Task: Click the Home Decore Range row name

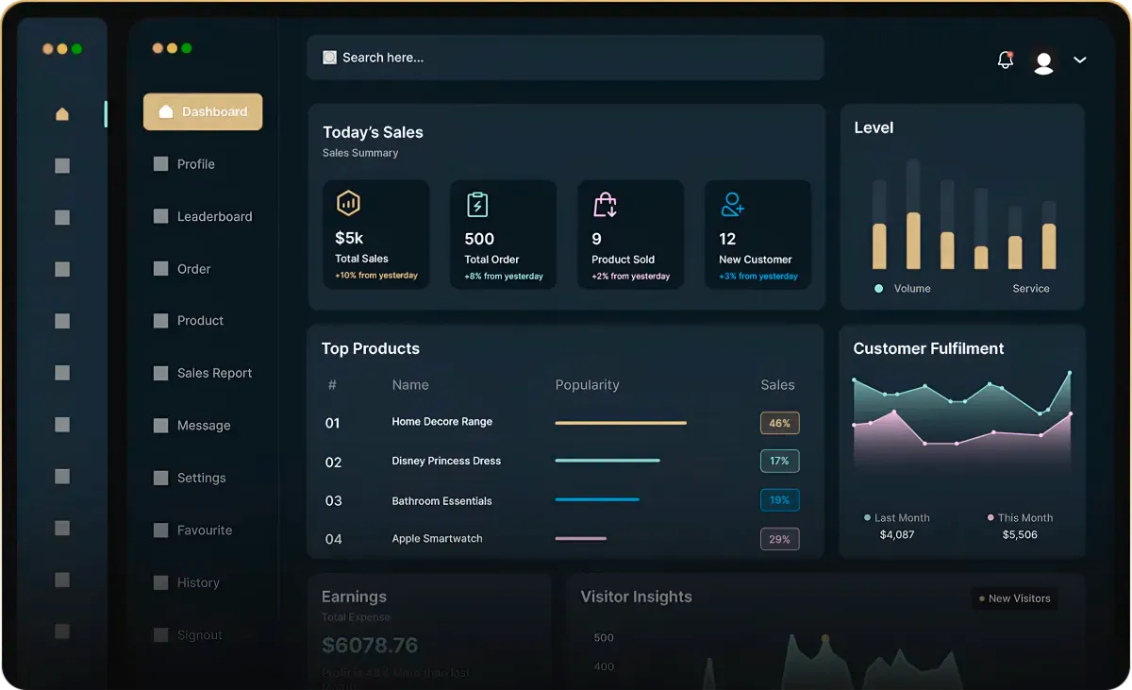Action: 442,422
